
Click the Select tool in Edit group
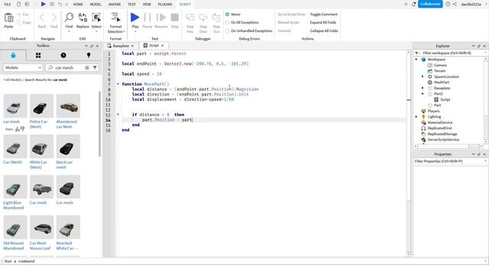click(x=96, y=18)
